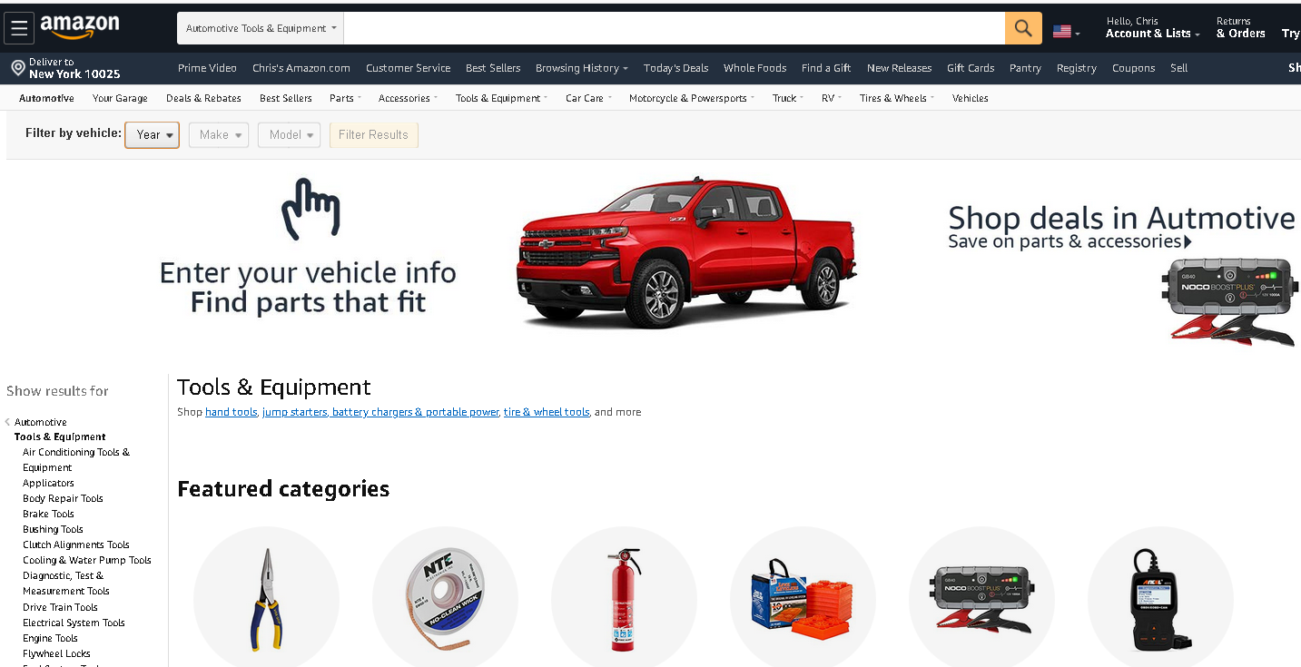Open the OBD diagnostic scanner category image

tap(1160, 599)
